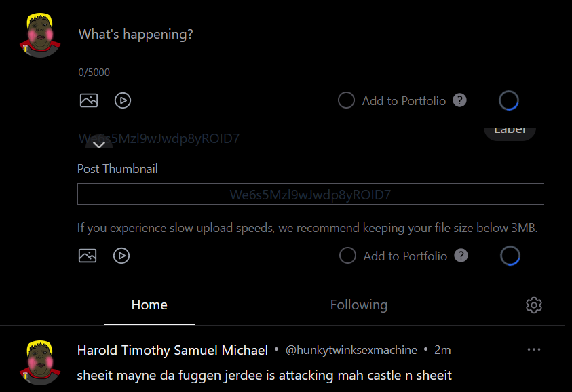Enable Add to Portfolio under the character counter
The image size is (572, 392).
[346, 100]
